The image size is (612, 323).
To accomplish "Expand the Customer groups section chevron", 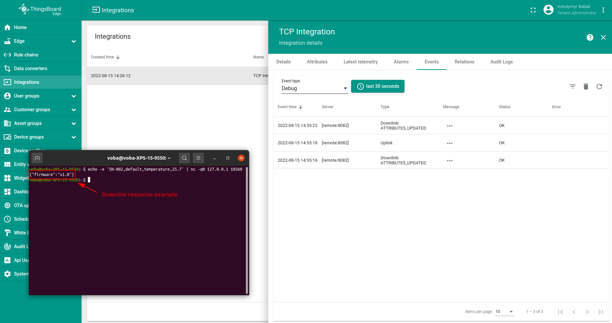I will tap(74, 110).
